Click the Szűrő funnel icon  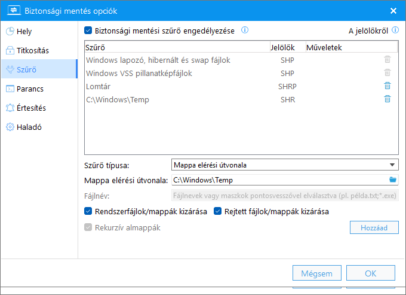pyautogui.click(x=10, y=69)
